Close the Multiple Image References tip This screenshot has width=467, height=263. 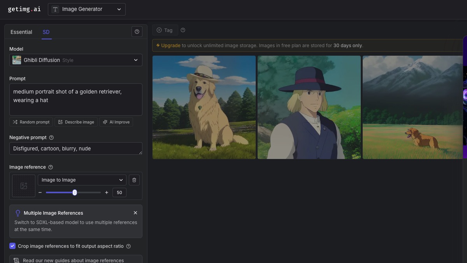click(135, 213)
